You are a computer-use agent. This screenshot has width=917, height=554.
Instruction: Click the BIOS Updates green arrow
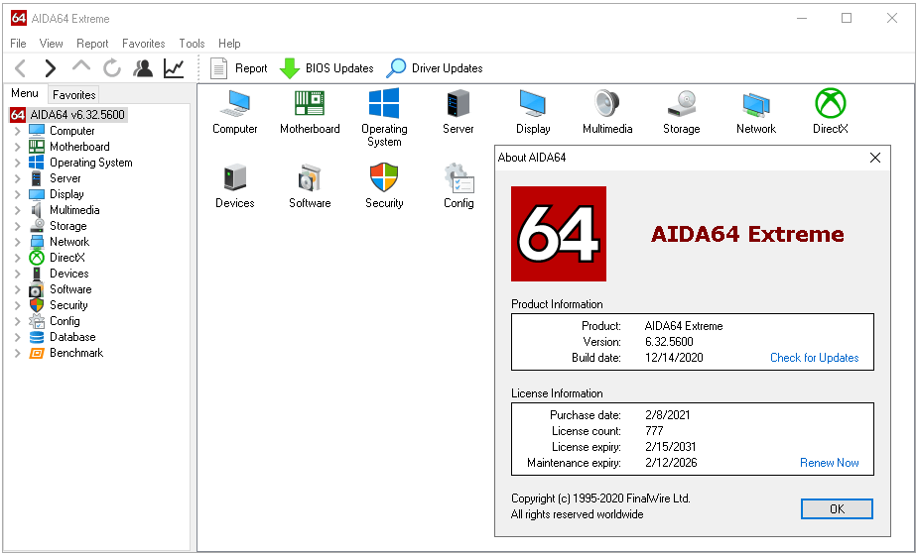(290, 68)
